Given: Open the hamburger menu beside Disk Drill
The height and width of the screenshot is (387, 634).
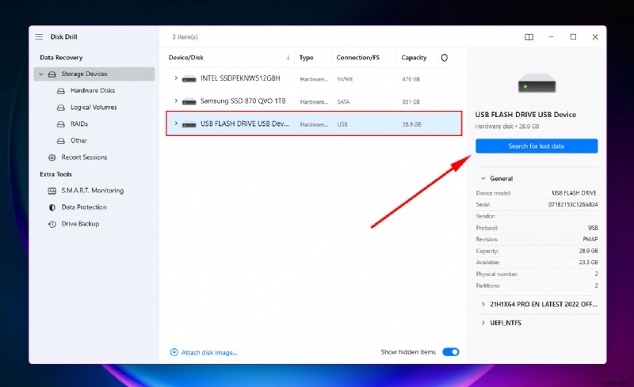Looking at the screenshot, I should point(39,36).
